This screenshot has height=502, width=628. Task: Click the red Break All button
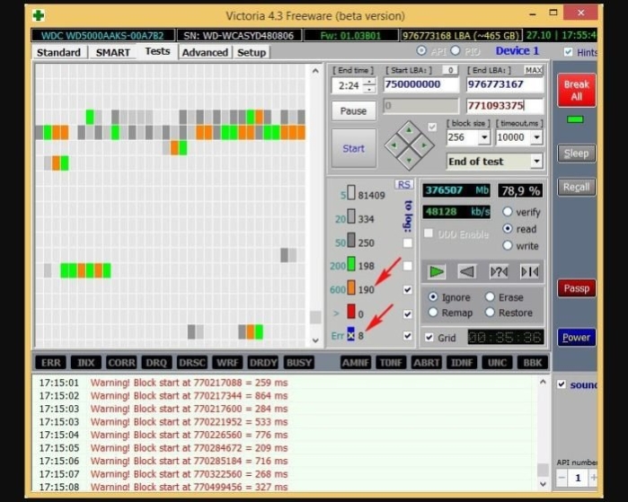pyautogui.click(x=576, y=91)
